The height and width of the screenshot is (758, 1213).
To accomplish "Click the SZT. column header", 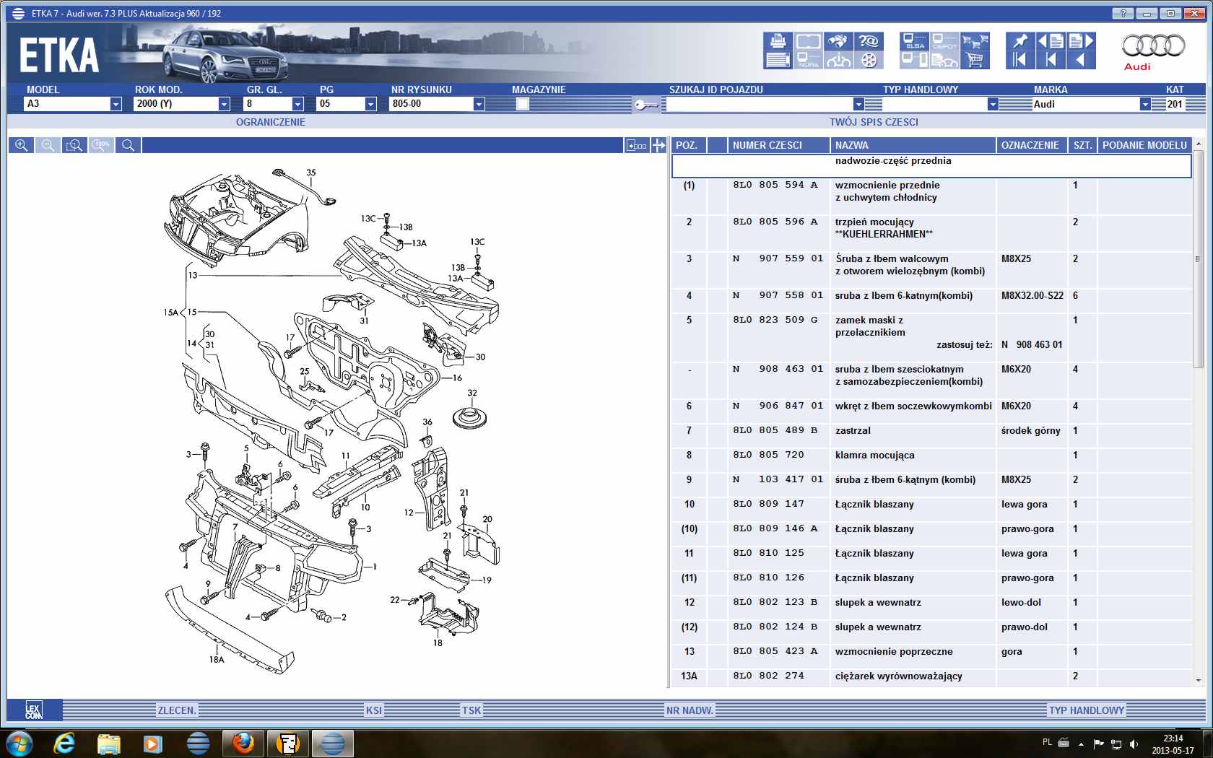I will click(1082, 145).
